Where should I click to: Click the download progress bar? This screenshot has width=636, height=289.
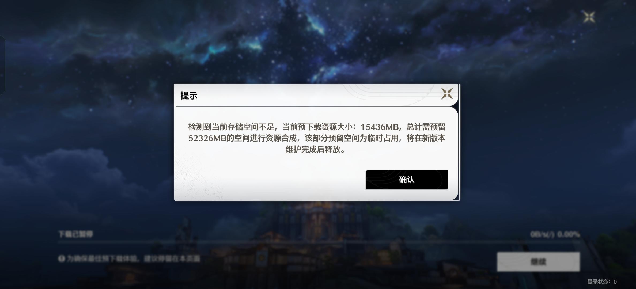(x=319, y=242)
